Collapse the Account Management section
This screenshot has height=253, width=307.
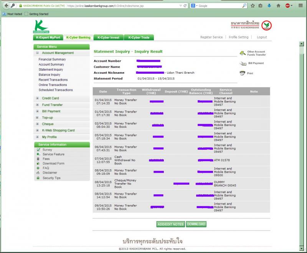pyautogui.click(x=37, y=53)
